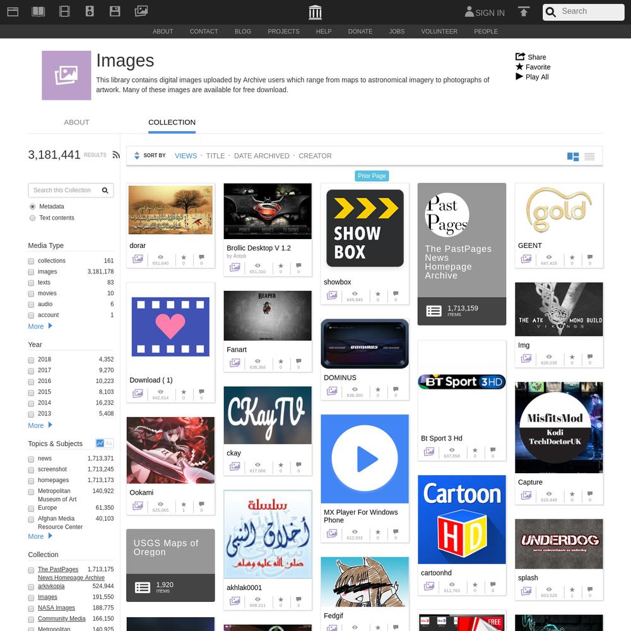Click the Share icon
Screen dimensions: 631x631
tap(521, 57)
